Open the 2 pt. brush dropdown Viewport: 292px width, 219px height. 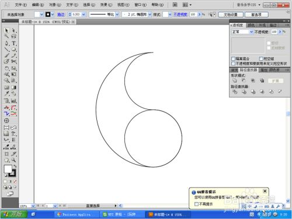tap(150, 15)
